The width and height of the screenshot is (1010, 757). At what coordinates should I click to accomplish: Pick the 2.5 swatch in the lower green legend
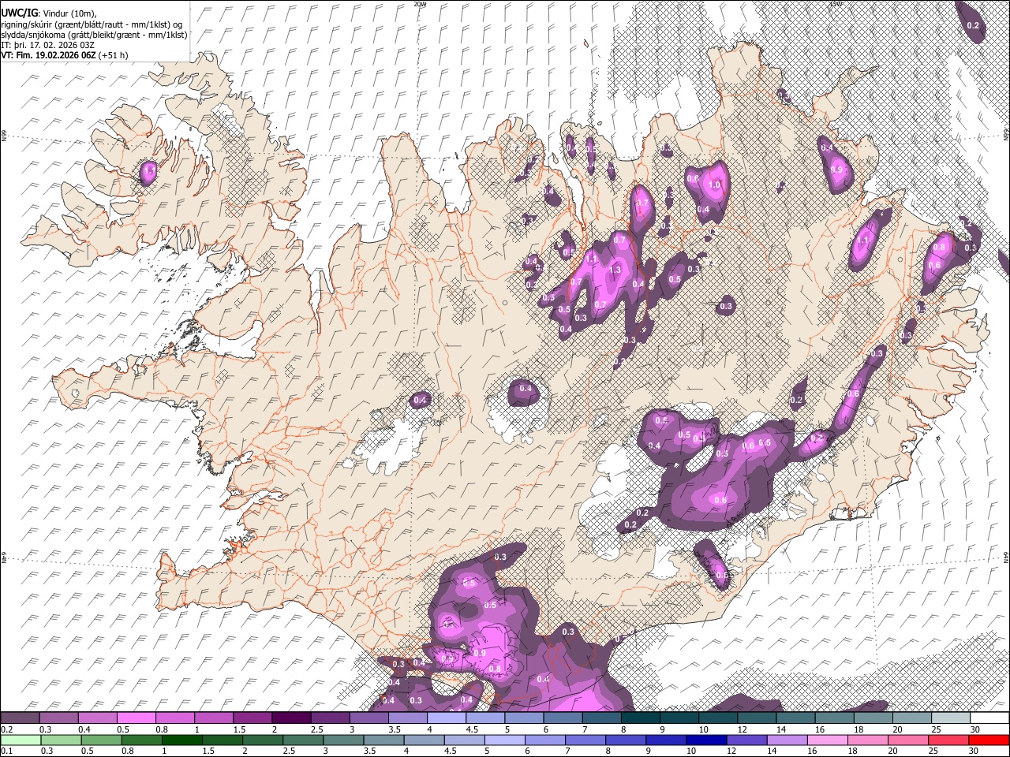coord(304,740)
